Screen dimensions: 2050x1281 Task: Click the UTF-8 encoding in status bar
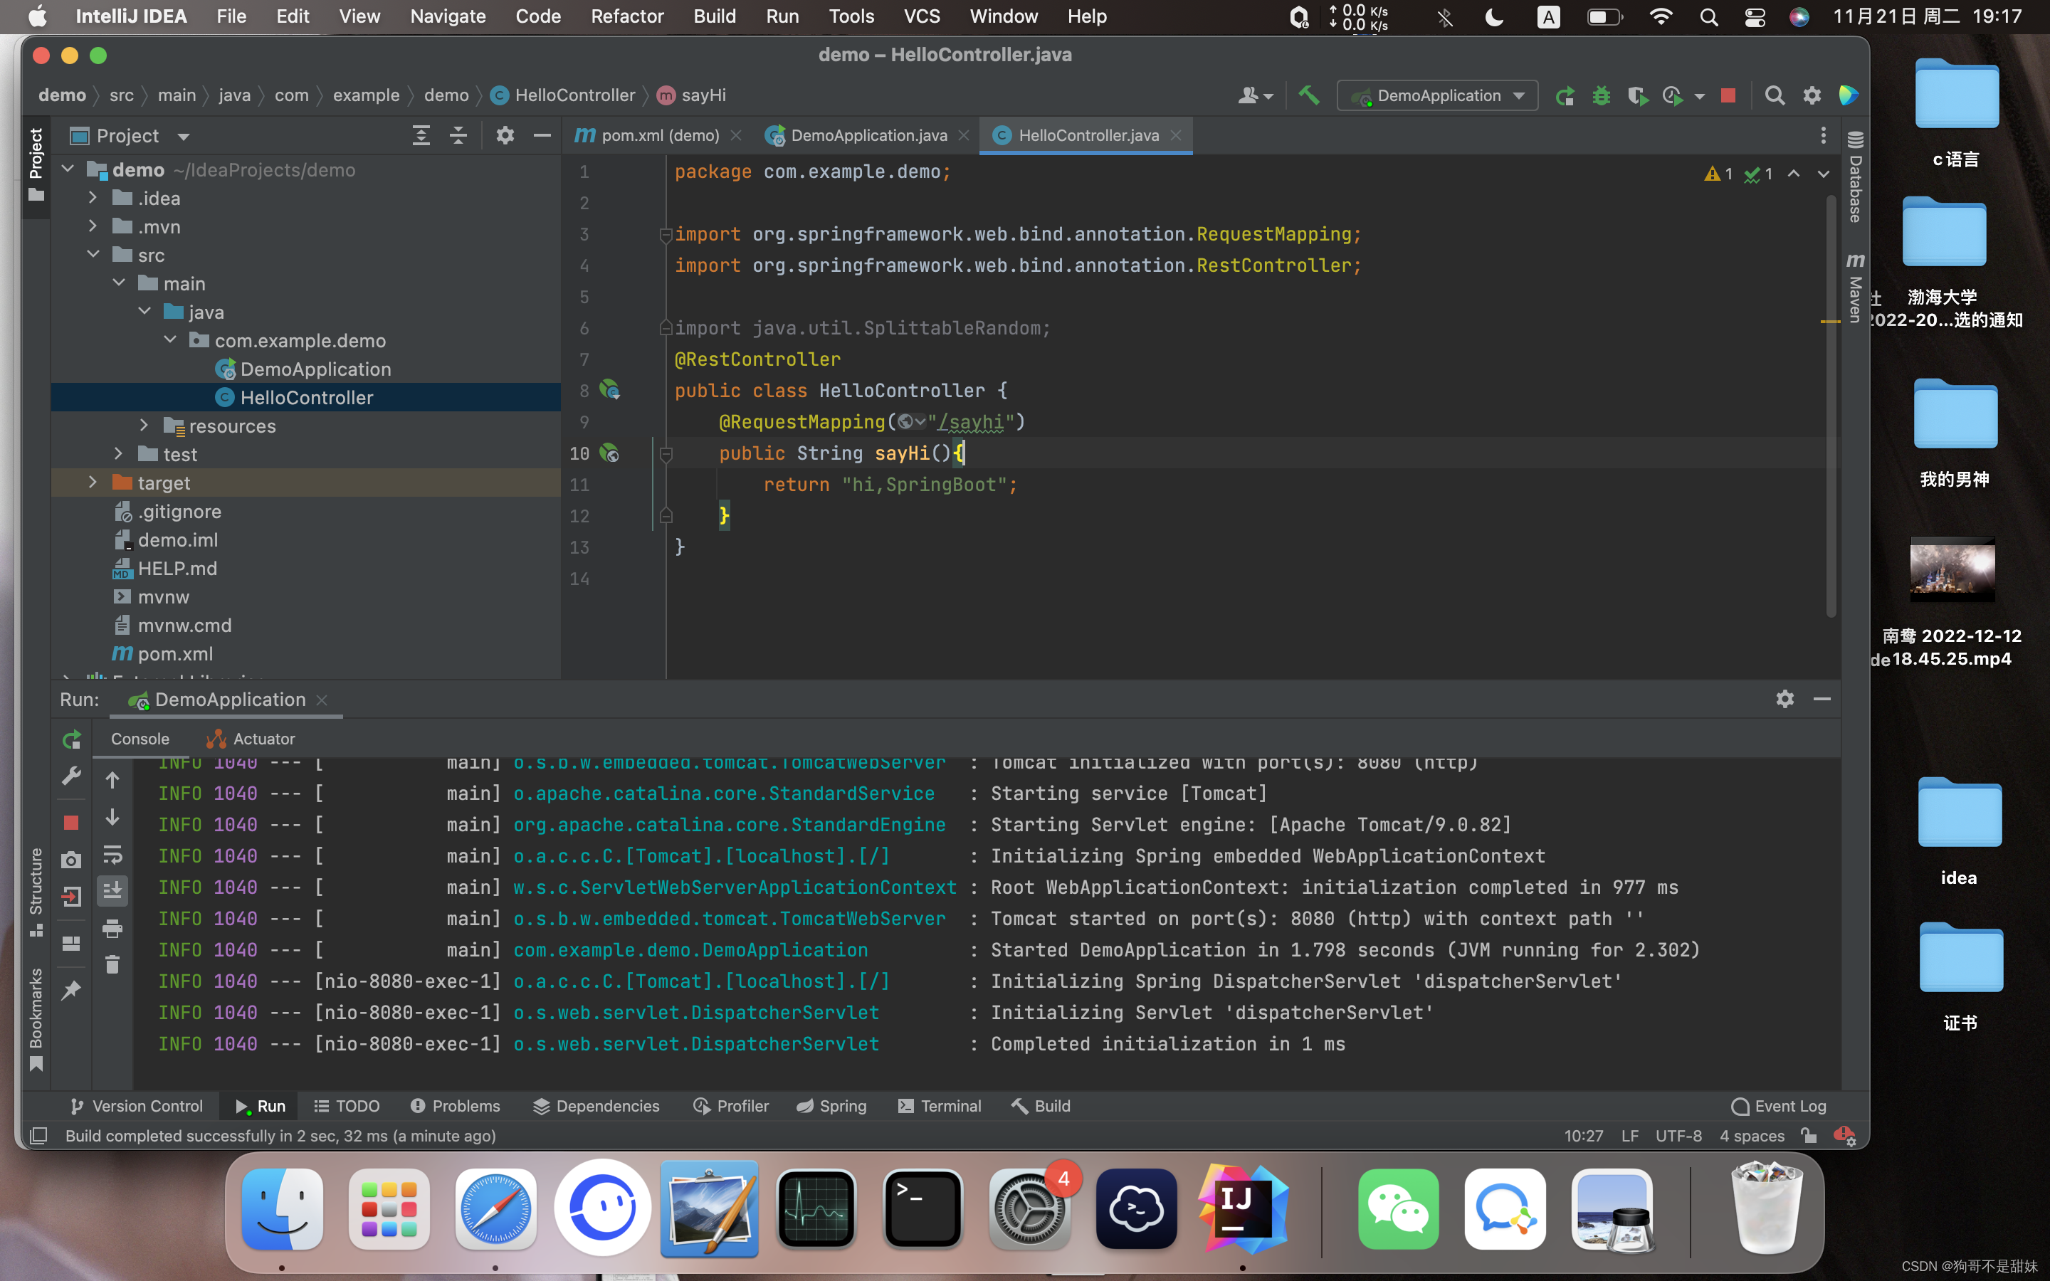[x=1678, y=1136]
